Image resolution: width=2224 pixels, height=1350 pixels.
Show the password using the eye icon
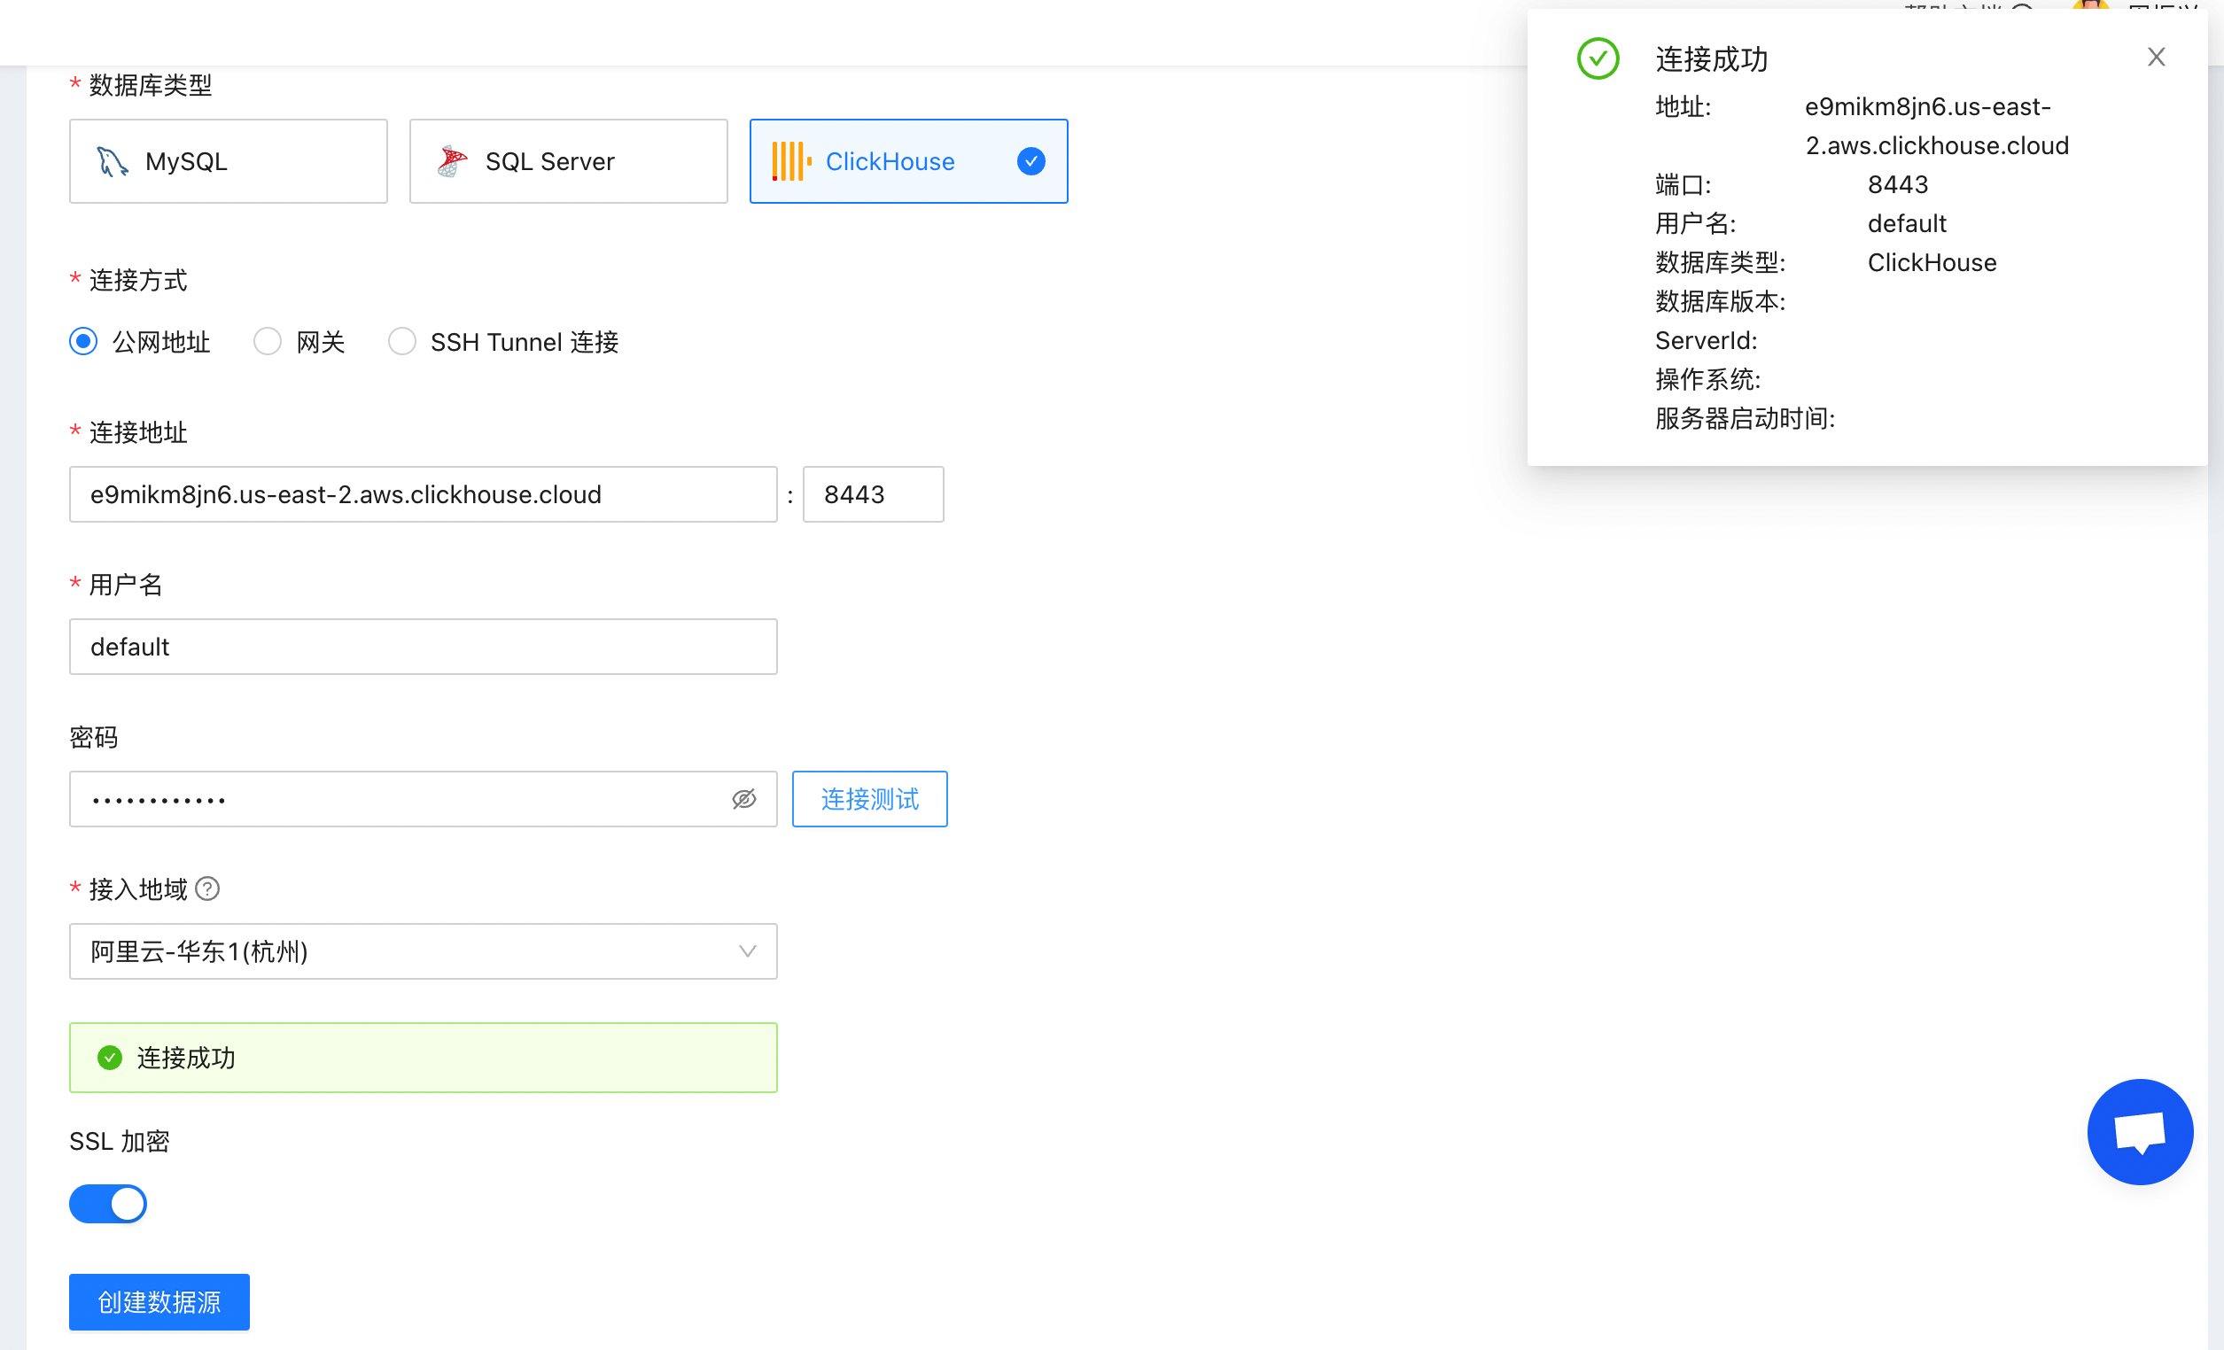coord(743,799)
